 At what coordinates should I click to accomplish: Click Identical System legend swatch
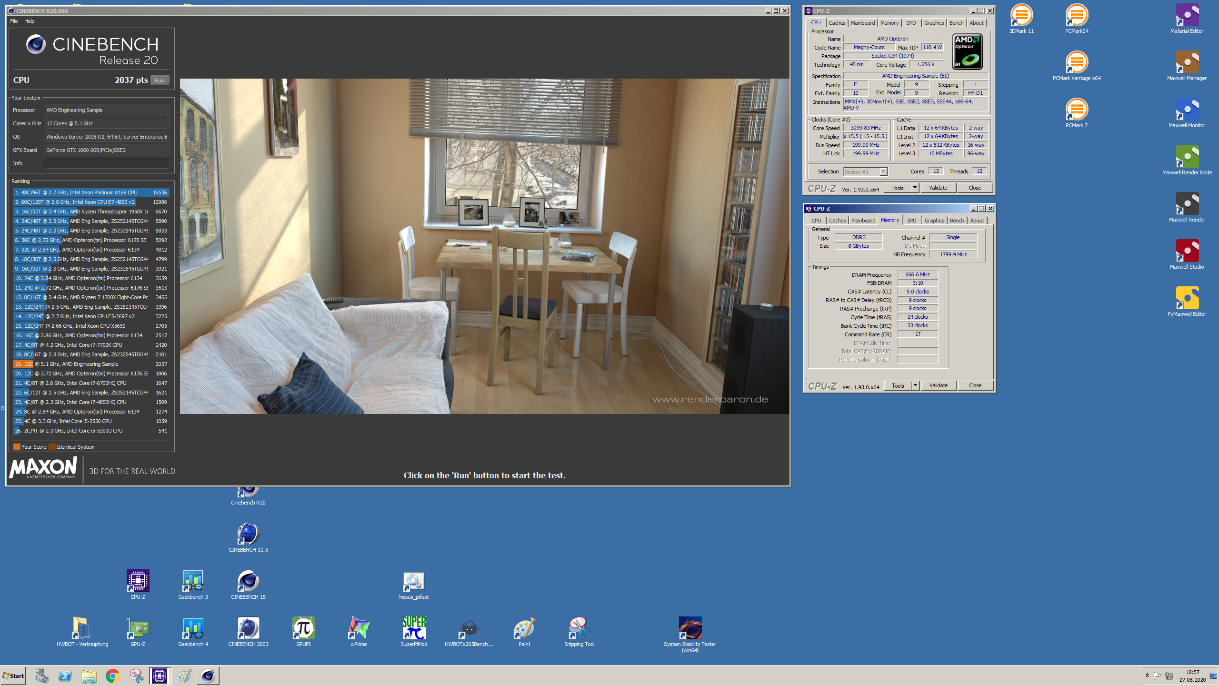coord(52,447)
